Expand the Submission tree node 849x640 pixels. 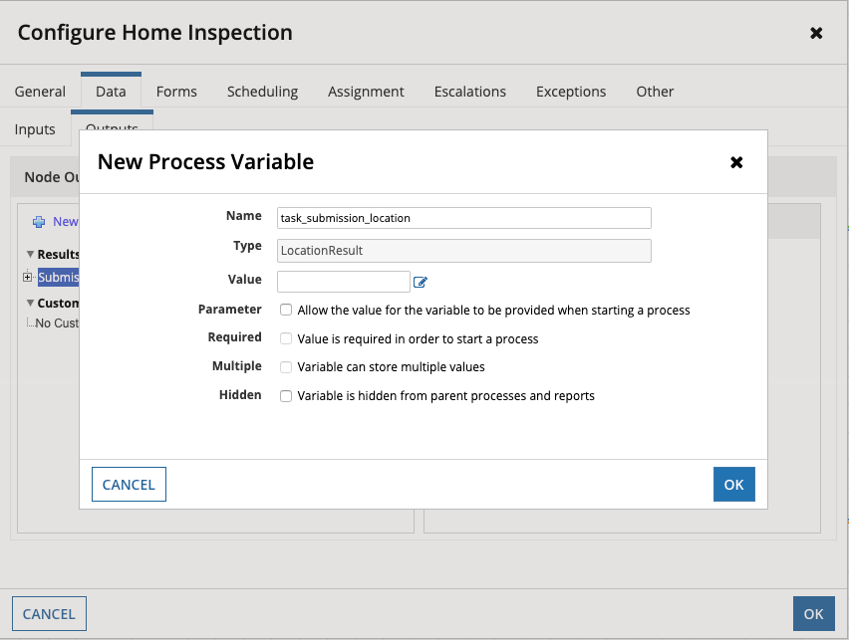point(27,277)
